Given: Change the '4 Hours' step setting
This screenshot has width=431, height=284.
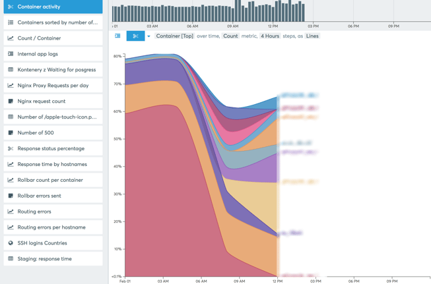Looking at the screenshot, I should [x=269, y=36].
